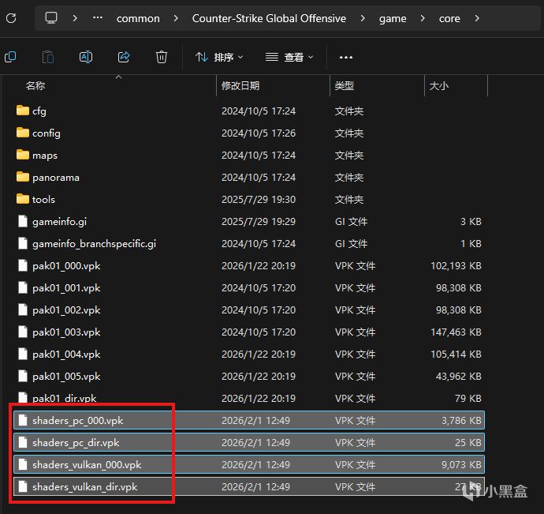The width and height of the screenshot is (544, 514).
Task: Select file shaders_pc_dir.vpk
Action: click(x=76, y=443)
